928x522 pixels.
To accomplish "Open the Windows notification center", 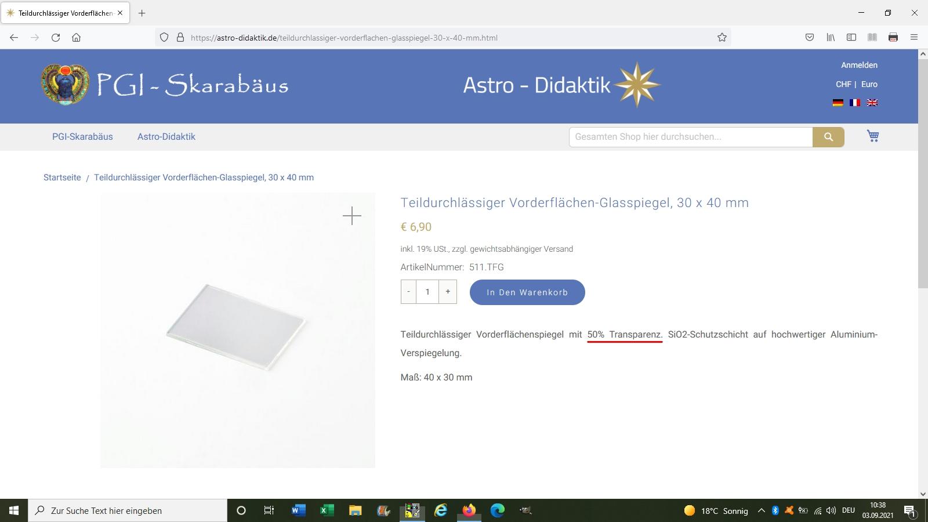I will (x=909, y=511).
